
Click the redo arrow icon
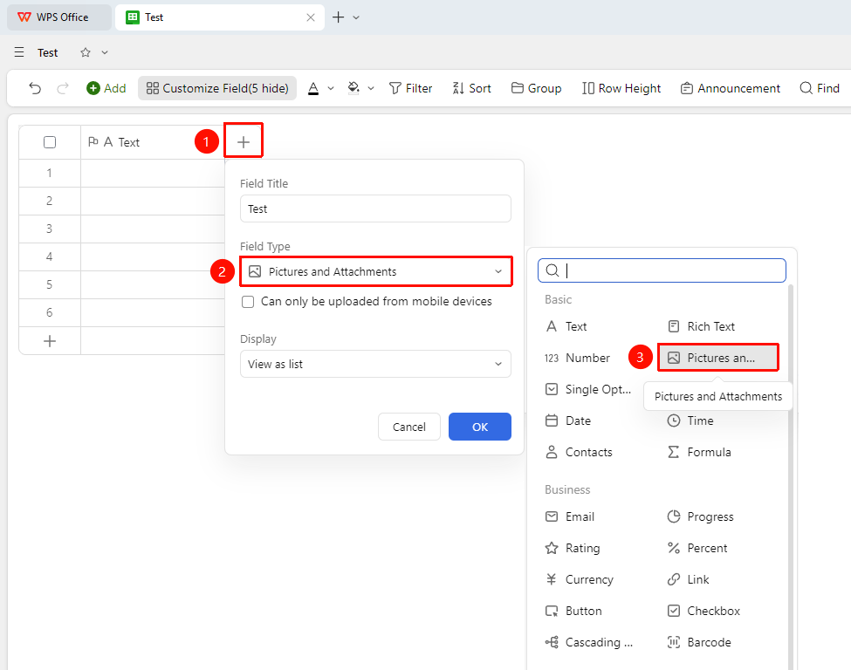tap(63, 88)
